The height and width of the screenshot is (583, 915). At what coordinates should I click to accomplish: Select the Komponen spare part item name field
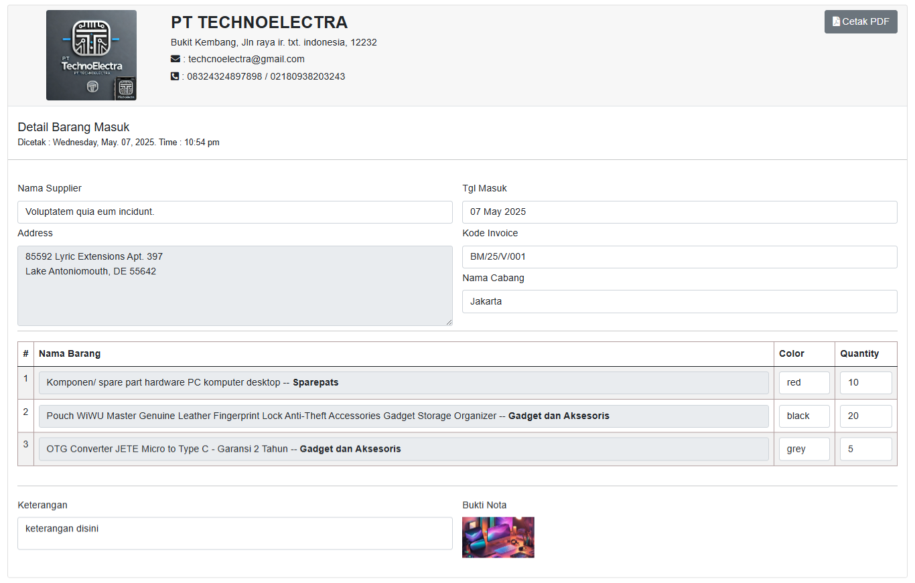(403, 383)
